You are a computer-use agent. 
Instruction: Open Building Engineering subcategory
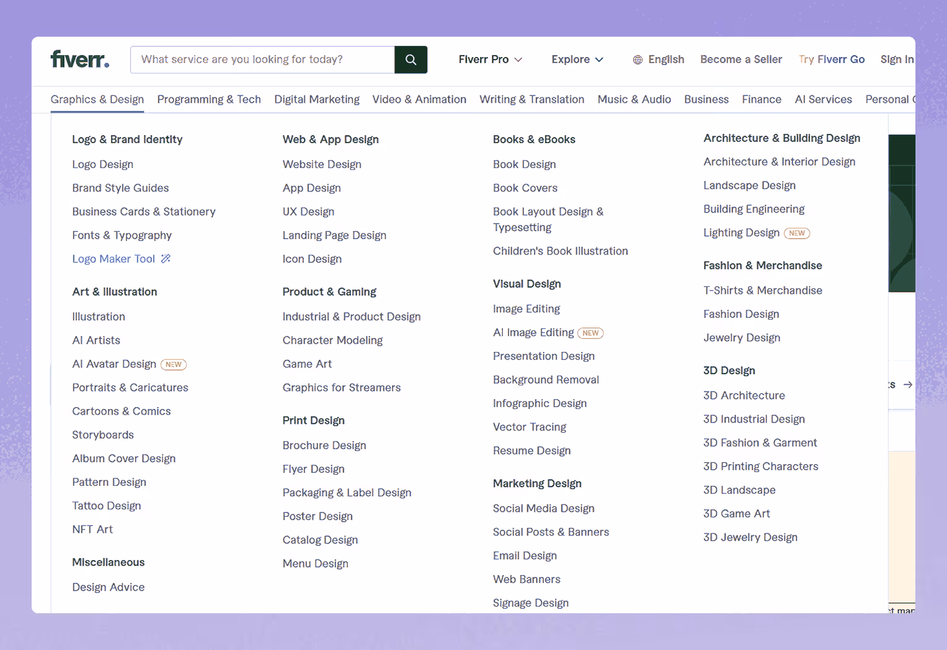point(754,209)
